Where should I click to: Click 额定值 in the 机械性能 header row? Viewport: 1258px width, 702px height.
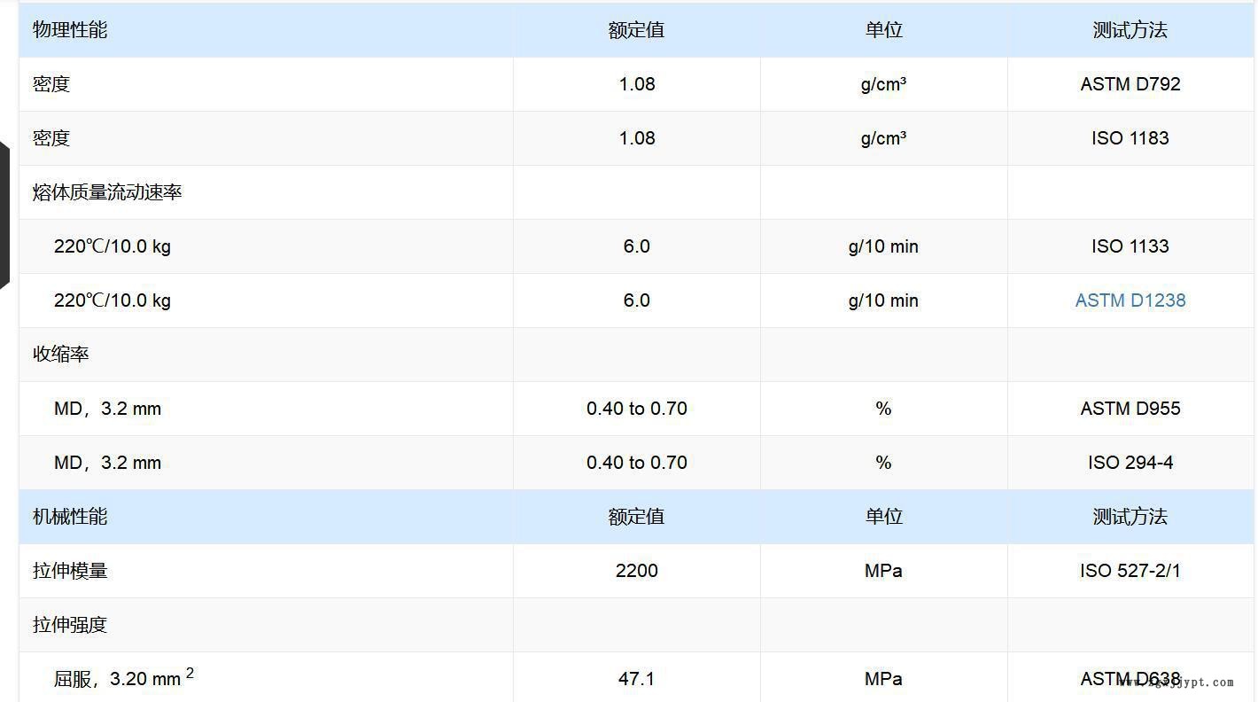pyautogui.click(x=636, y=517)
